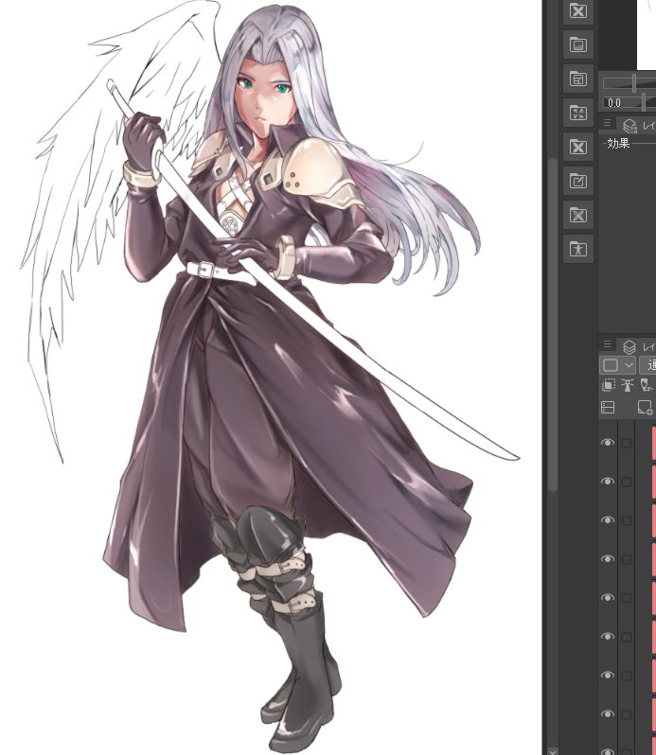Image resolution: width=656 pixels, height=755 pixels.
Task: Adjust the upper navigator slider handle
Action: click(x=635, y=83)
